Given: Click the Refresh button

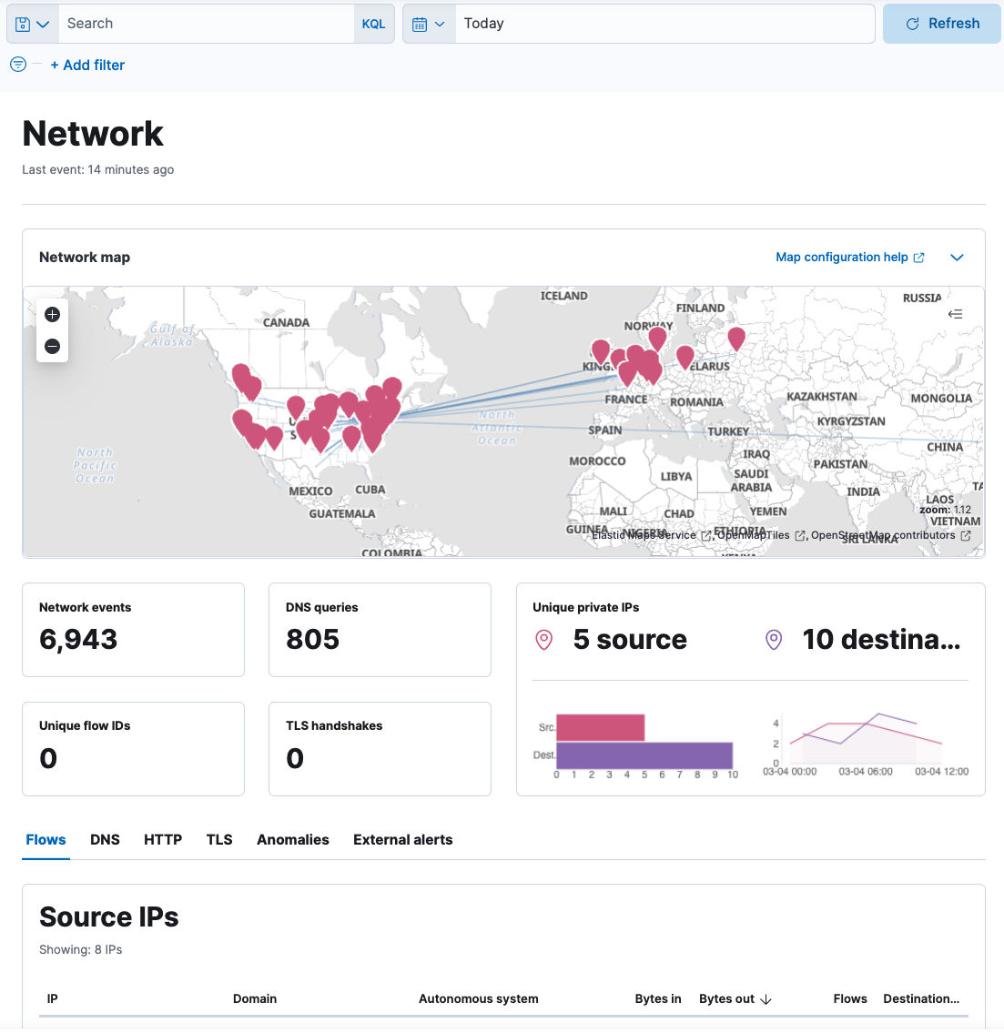Looking at the screenshot, I should pos(941,23).
